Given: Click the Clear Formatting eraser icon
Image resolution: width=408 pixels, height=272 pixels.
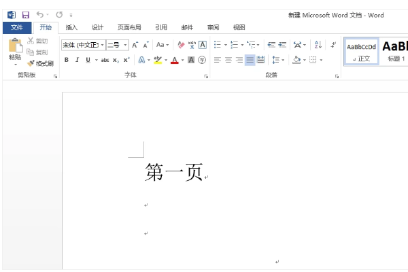Looking at the screenshot, I should pos(181,45).
